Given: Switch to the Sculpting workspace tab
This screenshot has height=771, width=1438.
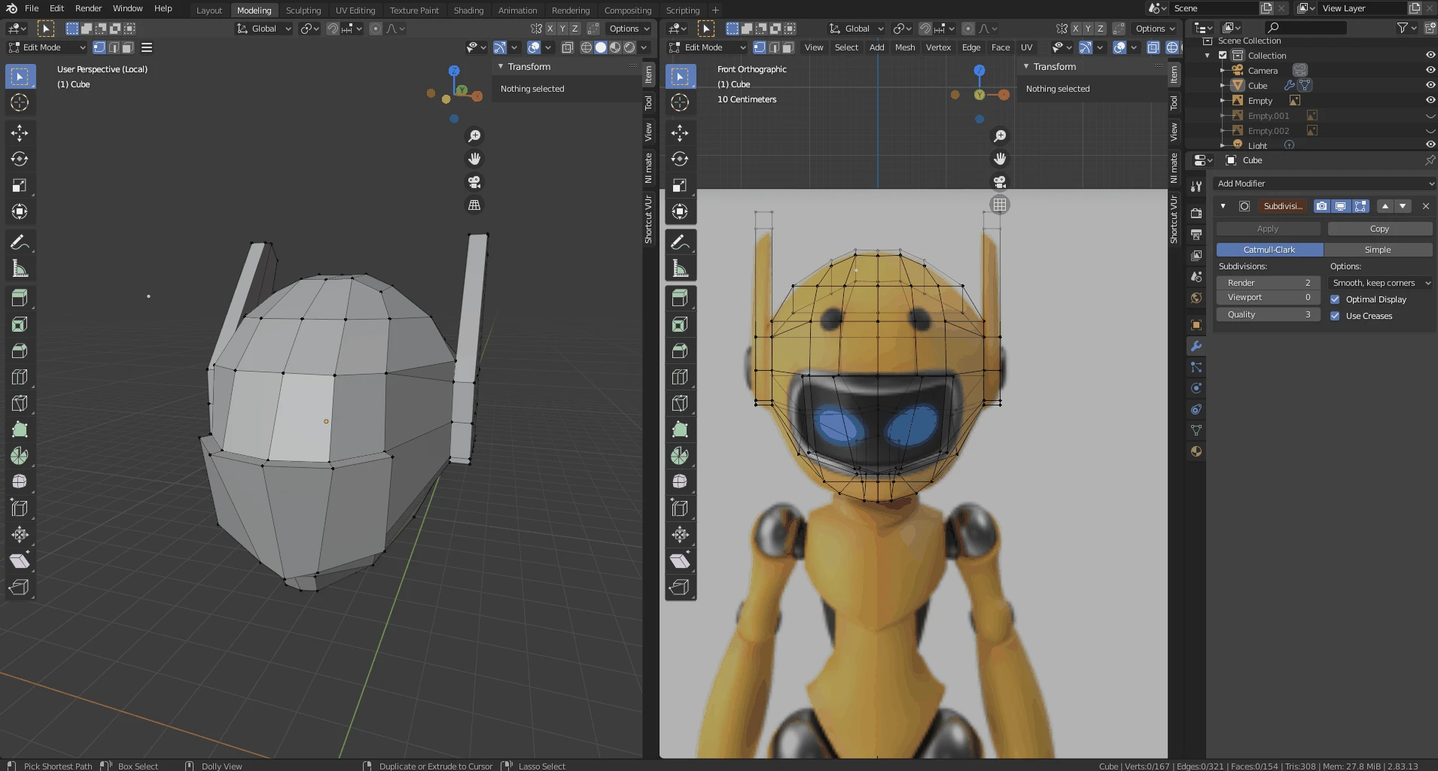Looking at the screenshot, I should click(x=303, y=11).
